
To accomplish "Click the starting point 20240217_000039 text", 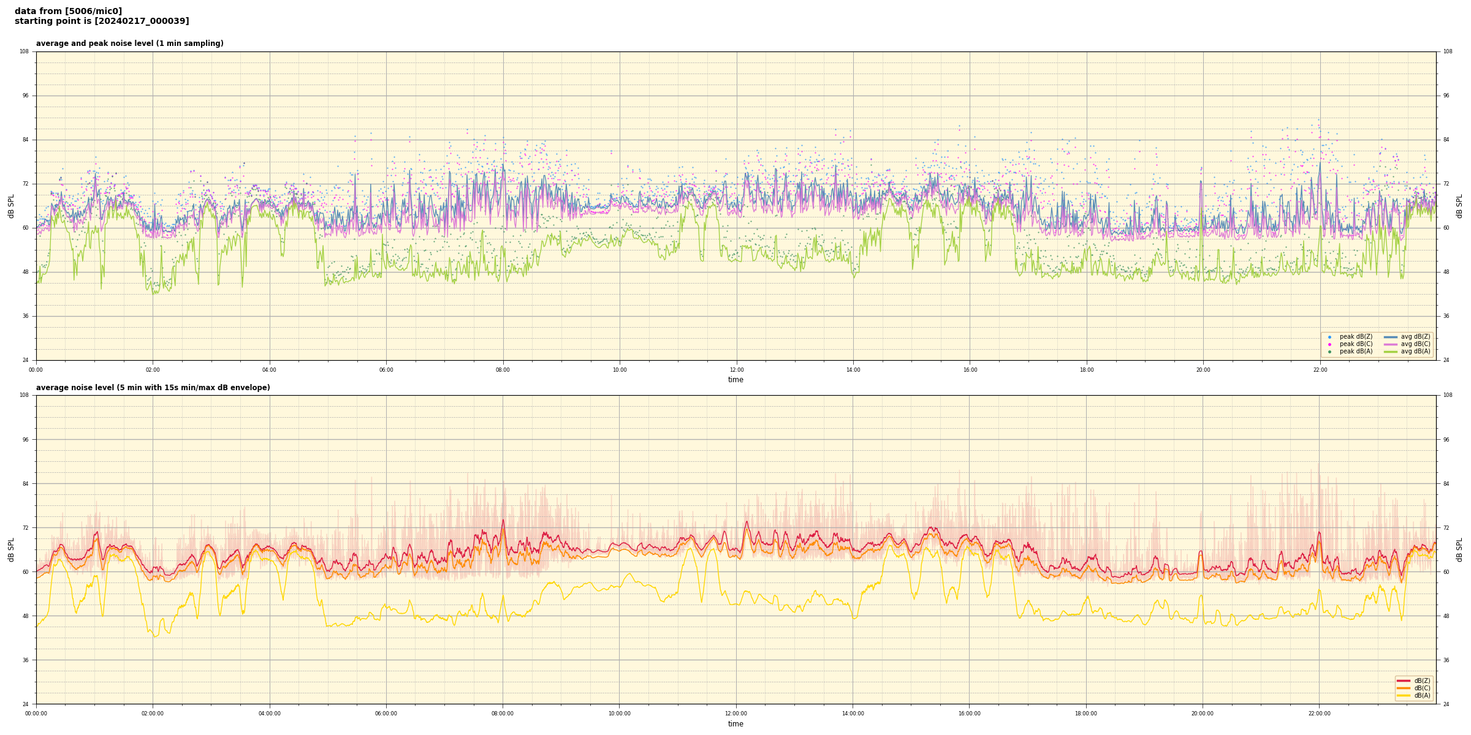I will 102,21.
